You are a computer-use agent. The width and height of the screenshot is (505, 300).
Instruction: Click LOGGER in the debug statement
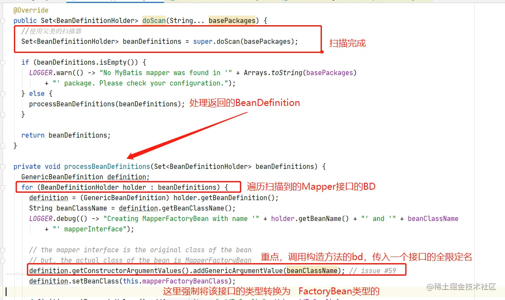click(x=41, y=218)
